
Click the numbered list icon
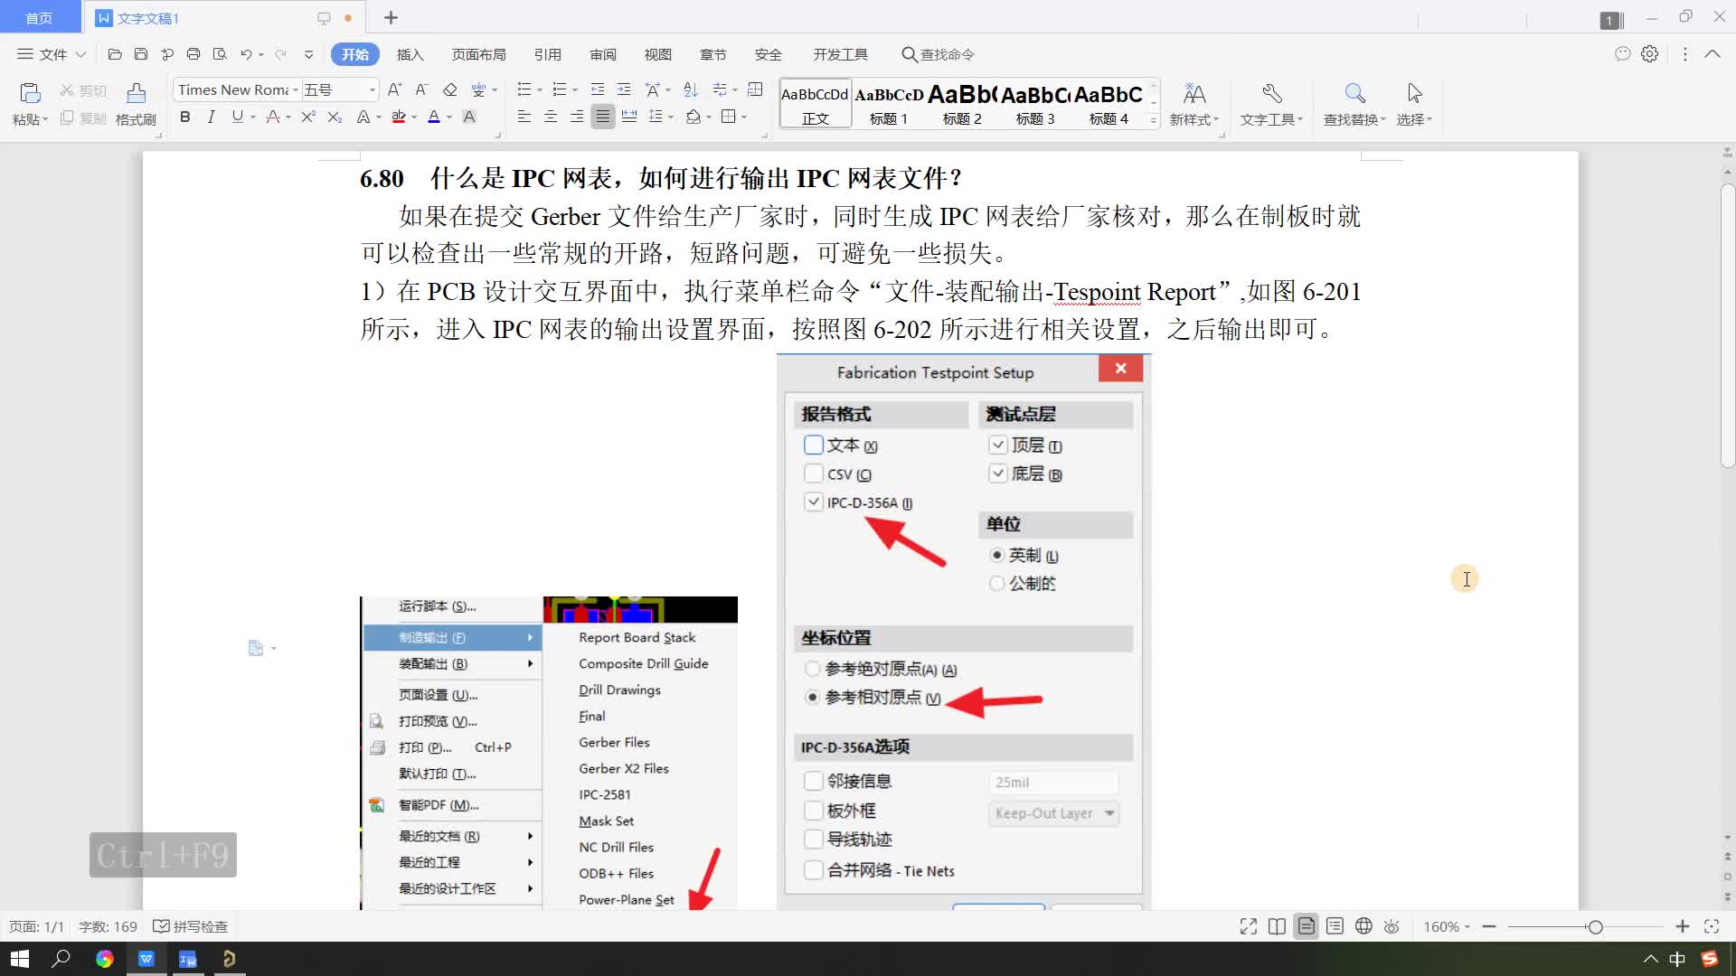click(558, 89)
